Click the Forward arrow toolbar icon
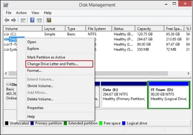Image resolution: width=193 pixels, height=135 pixels. tap(13, 20)
